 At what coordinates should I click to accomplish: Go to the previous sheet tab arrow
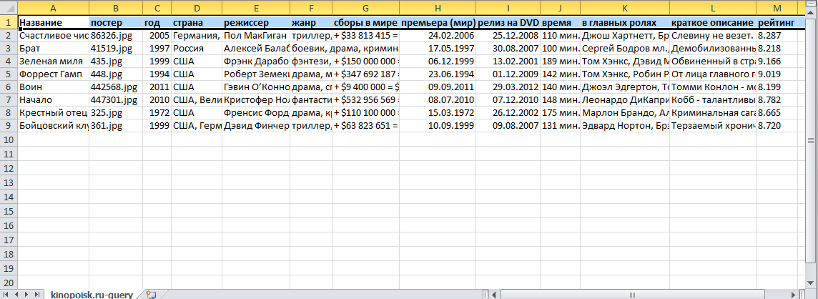[16, 295]
